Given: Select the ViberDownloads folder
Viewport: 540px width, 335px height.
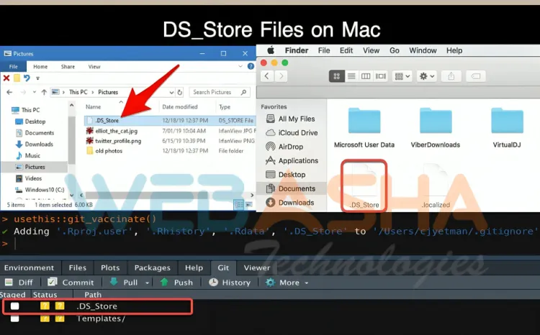Looking at the screenshot, I should tap(436, 128).
